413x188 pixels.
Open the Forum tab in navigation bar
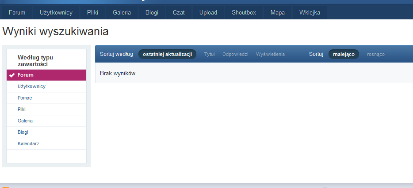(x=17, y=12)
